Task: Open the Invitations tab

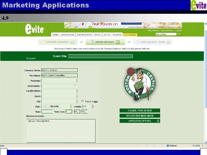Action: coord(68,34)
